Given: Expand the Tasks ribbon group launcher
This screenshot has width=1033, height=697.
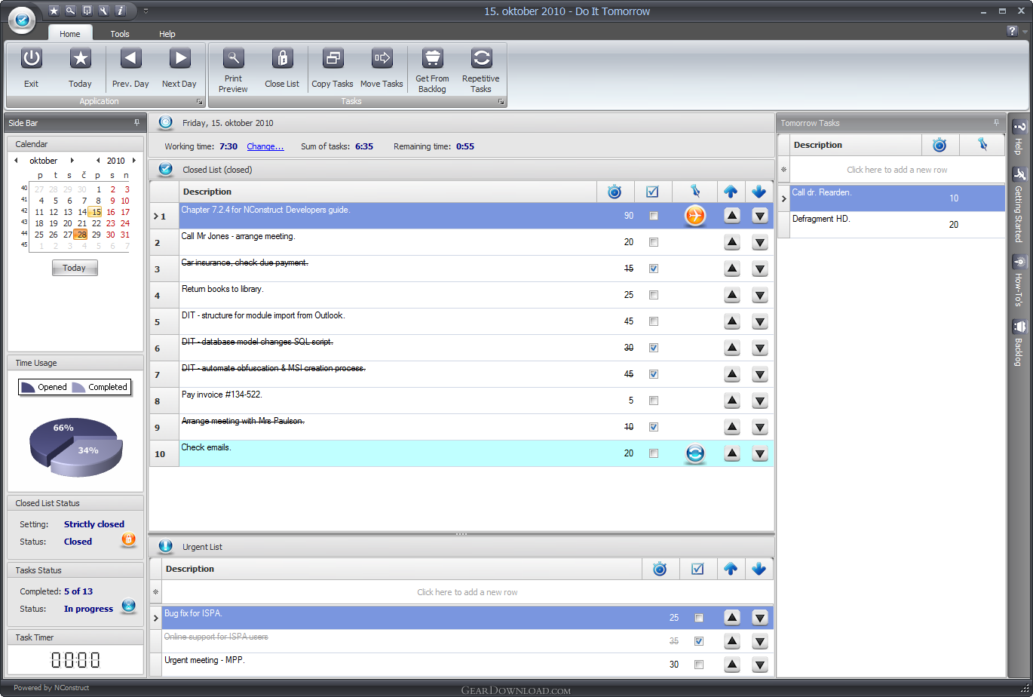Looking at the screenshot, I should [500, 101].
